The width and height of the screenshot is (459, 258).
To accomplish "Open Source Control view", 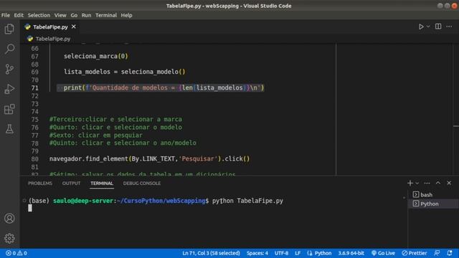I will 9,69.
